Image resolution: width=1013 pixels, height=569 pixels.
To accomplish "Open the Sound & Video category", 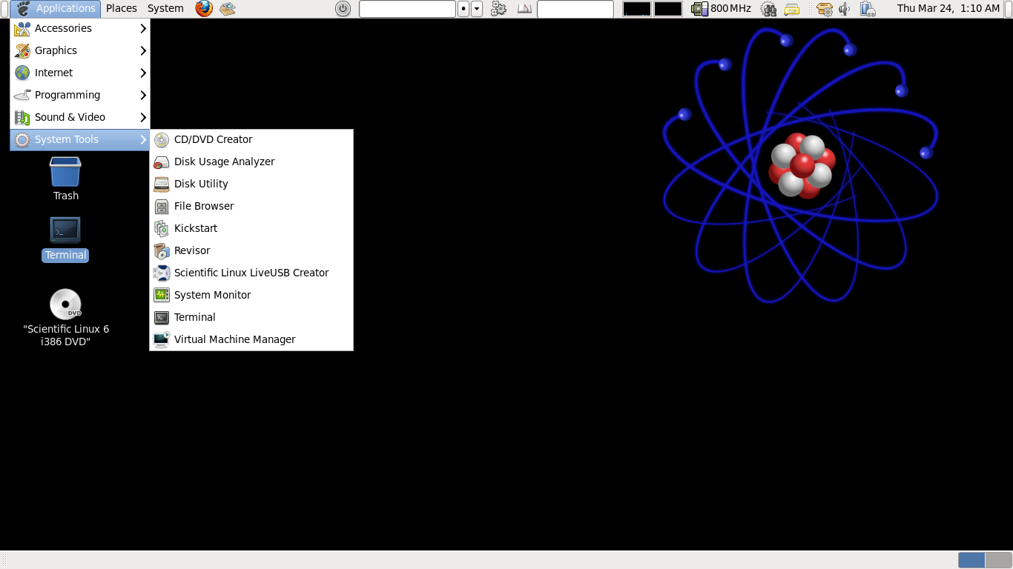I will [x=80, y=117].
